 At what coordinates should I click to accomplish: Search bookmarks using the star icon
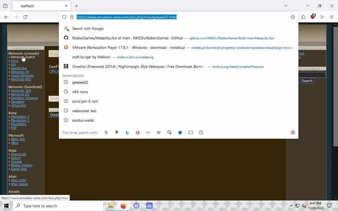180,132
